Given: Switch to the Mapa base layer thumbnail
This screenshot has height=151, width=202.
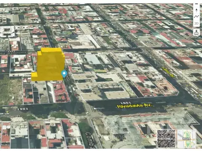Looking at the screenshot, I should point(186,139).
